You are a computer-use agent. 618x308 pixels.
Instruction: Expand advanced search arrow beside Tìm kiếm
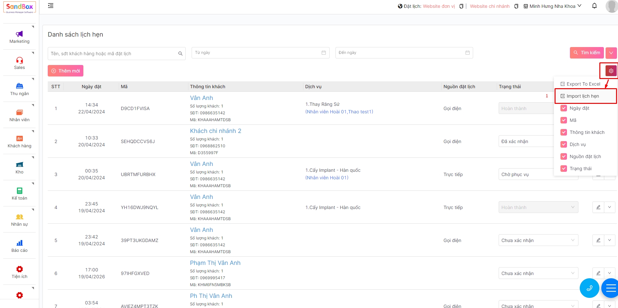611,53
